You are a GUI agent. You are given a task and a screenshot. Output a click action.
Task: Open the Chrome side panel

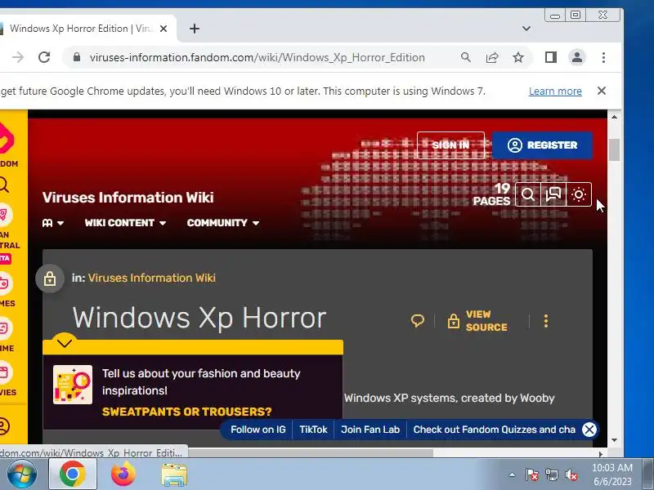tap(550, 57)
